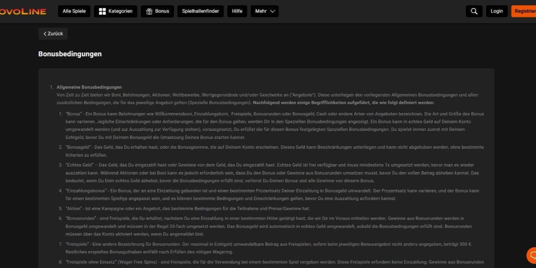Open the live chat bubble icon

click(x=532, y=255)
